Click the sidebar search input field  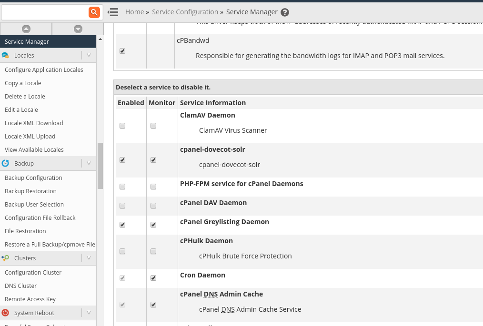click(45, 12)
